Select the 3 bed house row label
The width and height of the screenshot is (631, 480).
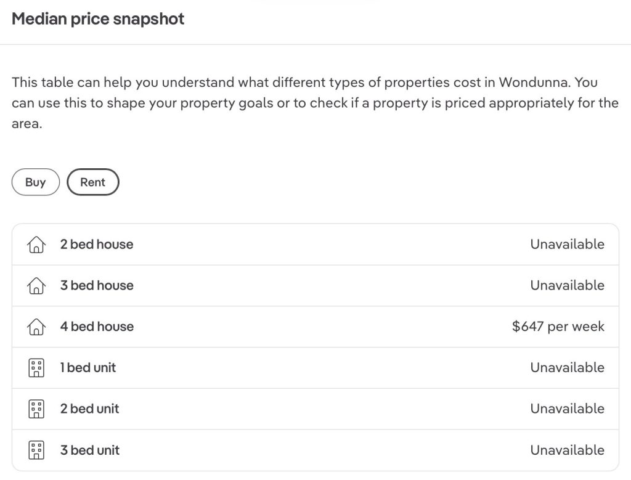[97, 286]
